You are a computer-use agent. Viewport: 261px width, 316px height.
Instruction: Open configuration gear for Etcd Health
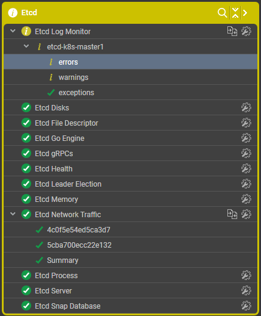[x=246, y=168]
